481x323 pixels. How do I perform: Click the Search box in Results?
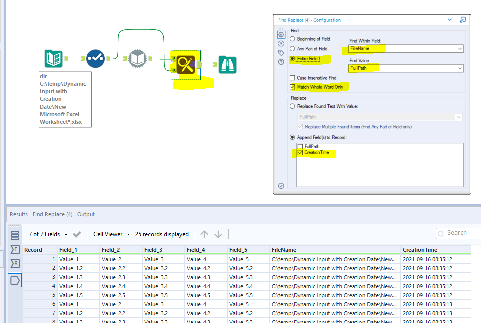point(458,233)
